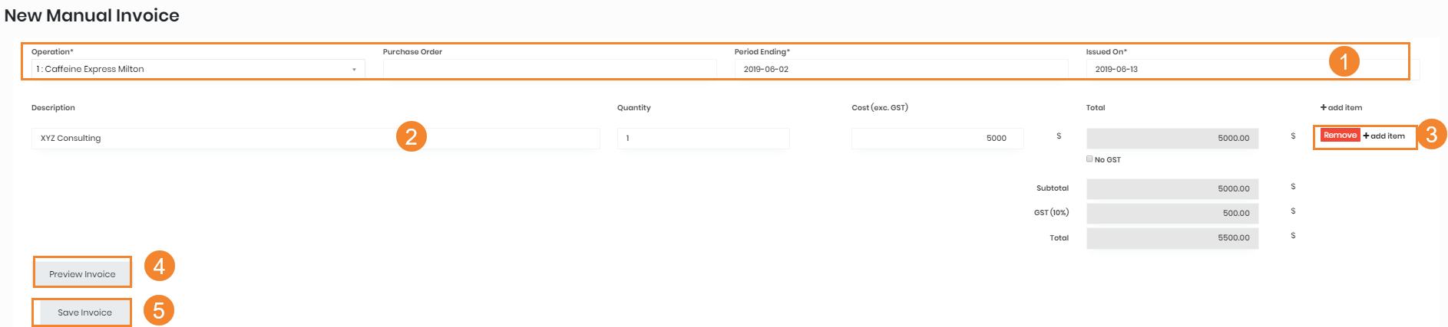Remove the XYZ Consulting line item

1340,136
